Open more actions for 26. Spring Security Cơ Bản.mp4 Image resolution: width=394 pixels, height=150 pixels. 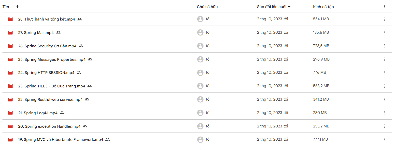point(385,46)
